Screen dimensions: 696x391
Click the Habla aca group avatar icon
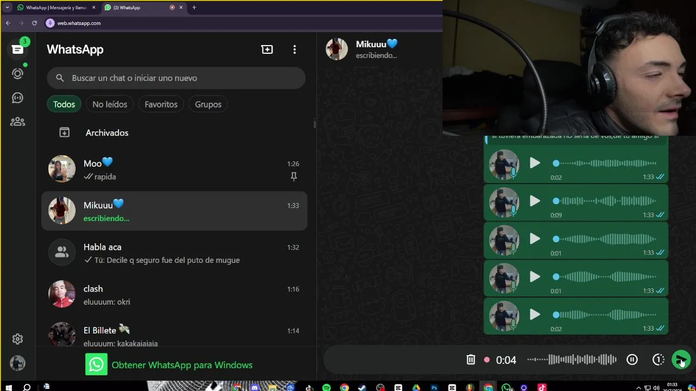(x=62, y=253)
